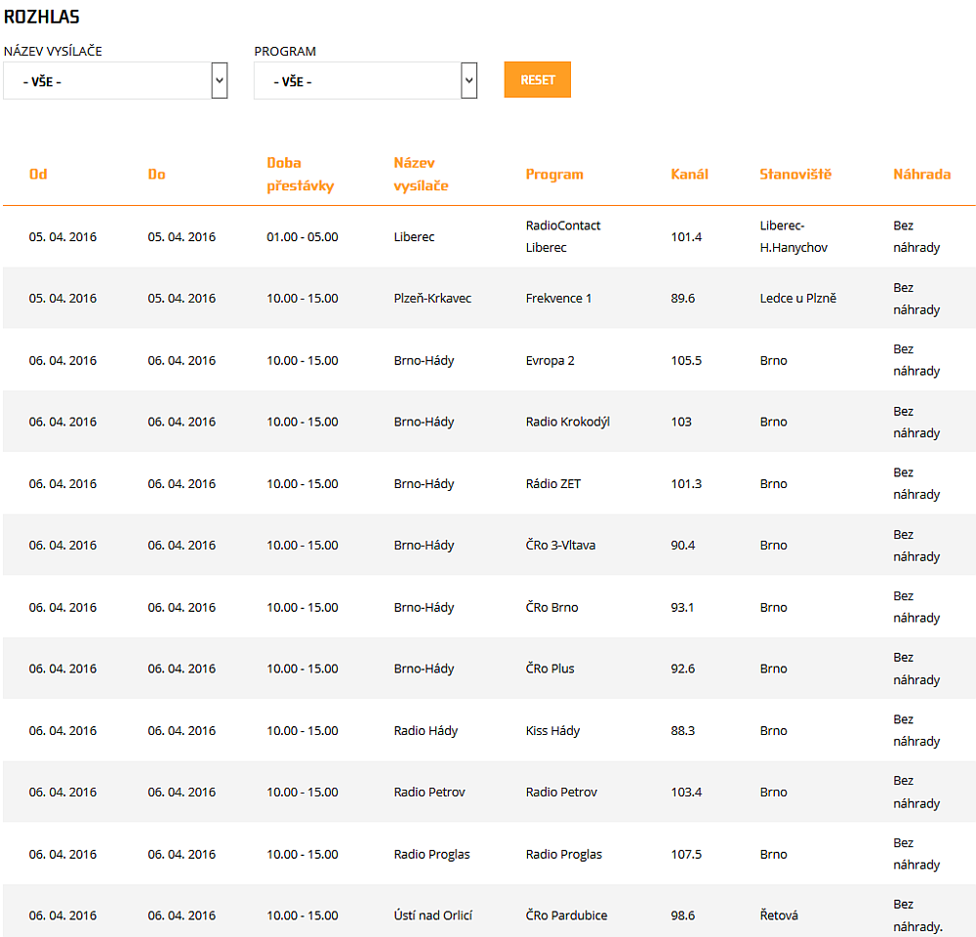Select the Stanoviště column header
This screenshot has height=937, width=976.
pos(795,175)
